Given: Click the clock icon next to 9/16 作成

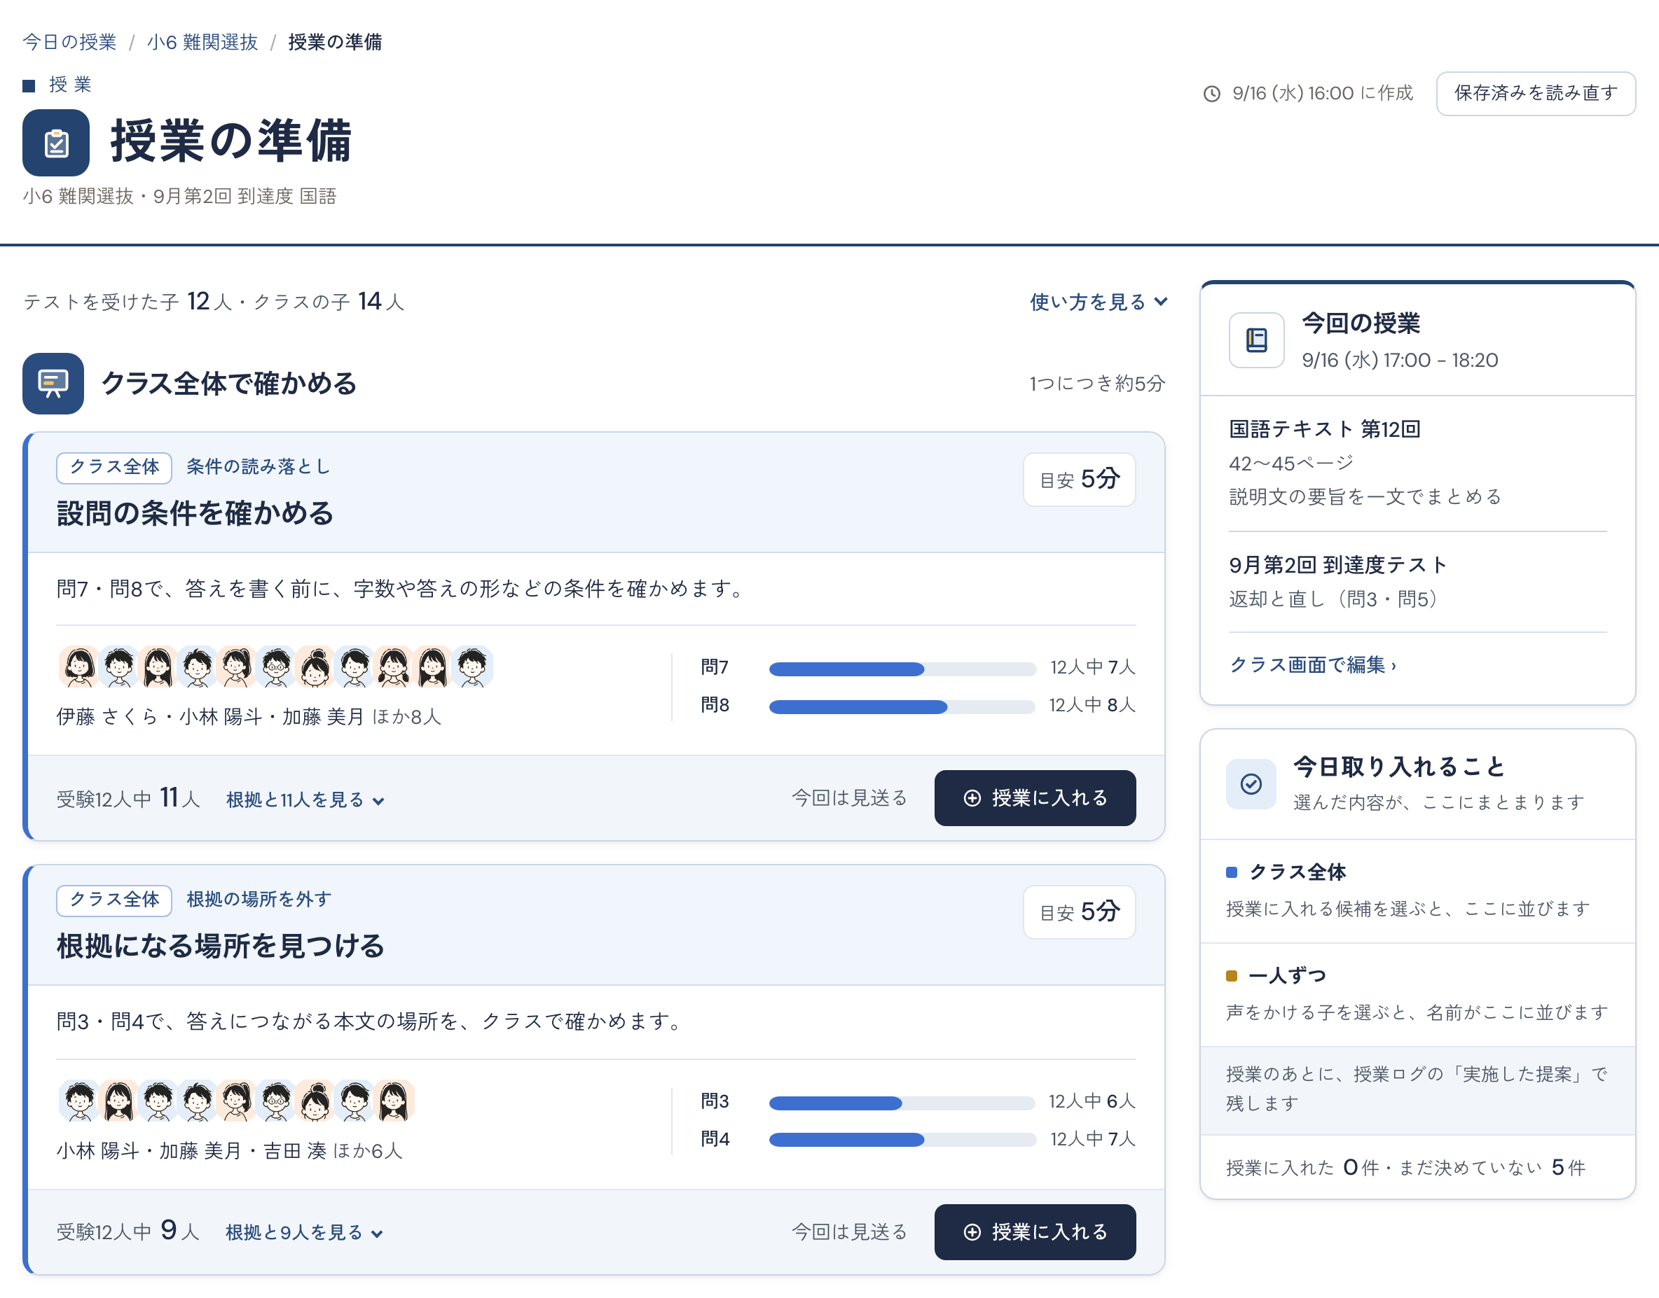Looking at the screenshot, I should 1211,94.
